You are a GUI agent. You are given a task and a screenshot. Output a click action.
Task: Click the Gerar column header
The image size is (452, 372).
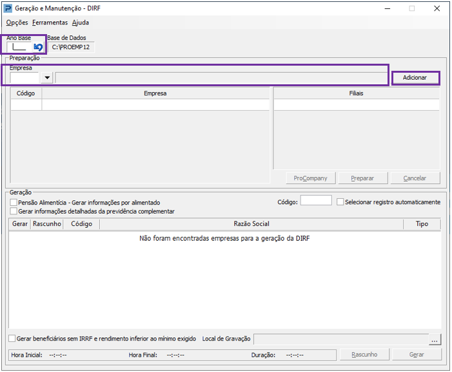click(20, 224)
